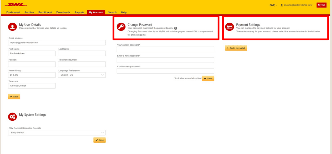The image size is (332, 154).
Task: Click the My User Details person icon
Action: click(x=12, y=27)
